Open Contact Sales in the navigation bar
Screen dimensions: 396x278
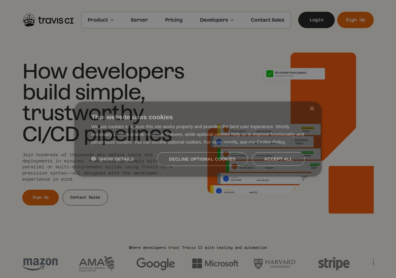268,20
